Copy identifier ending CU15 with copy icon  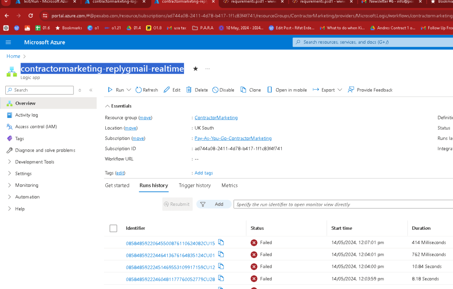point(221,242)
